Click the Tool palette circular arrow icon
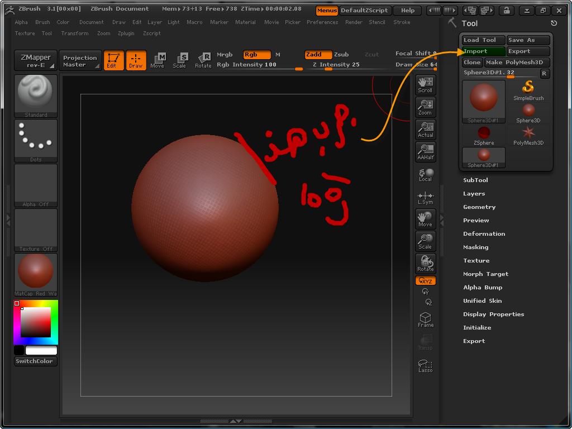This screenshot has height=429, width=572. pyautogui.click(x=554, y=23)
